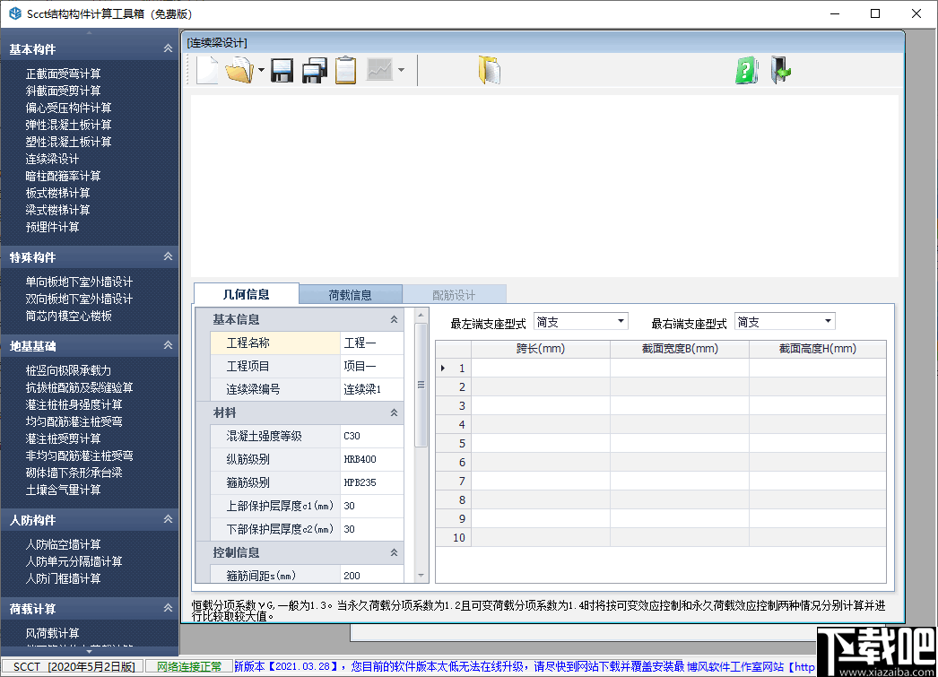Open the chart view icon
The image size is (938, 677).
click(x=377, y=69)
